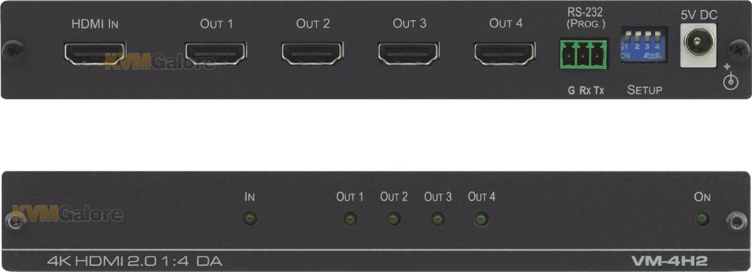Click the green RS-232 terminal block
Screen dimensions: 752x272
(x=583, y=54)
